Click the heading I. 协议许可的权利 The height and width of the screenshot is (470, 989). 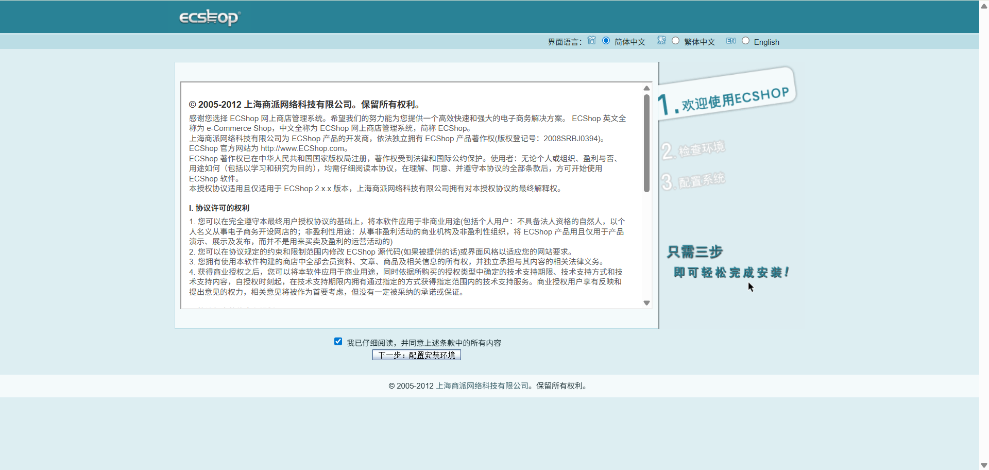[219, 208]
